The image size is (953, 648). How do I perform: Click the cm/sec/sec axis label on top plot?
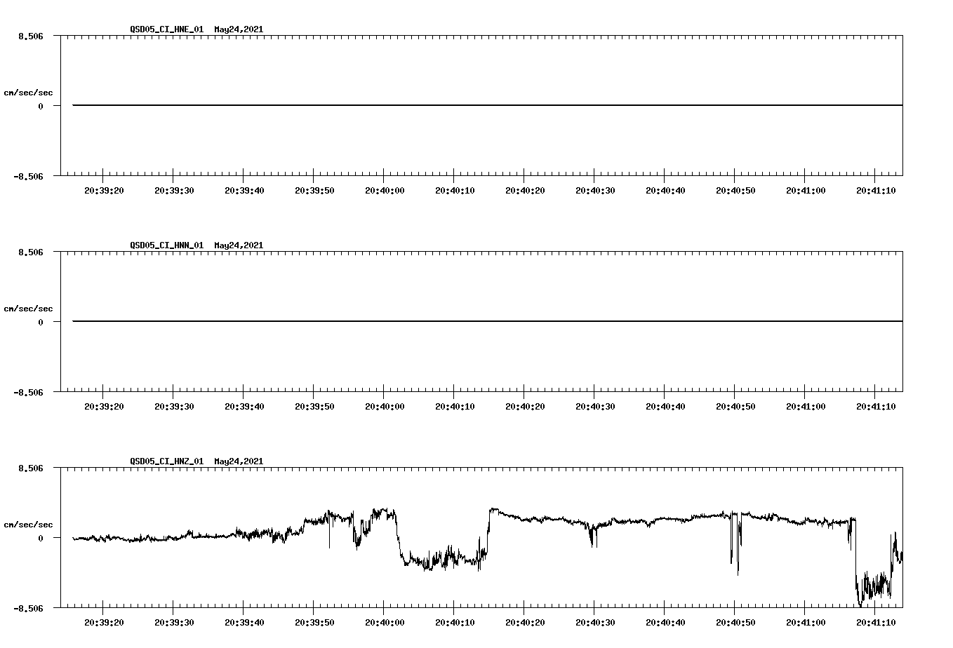pos(28,91)
